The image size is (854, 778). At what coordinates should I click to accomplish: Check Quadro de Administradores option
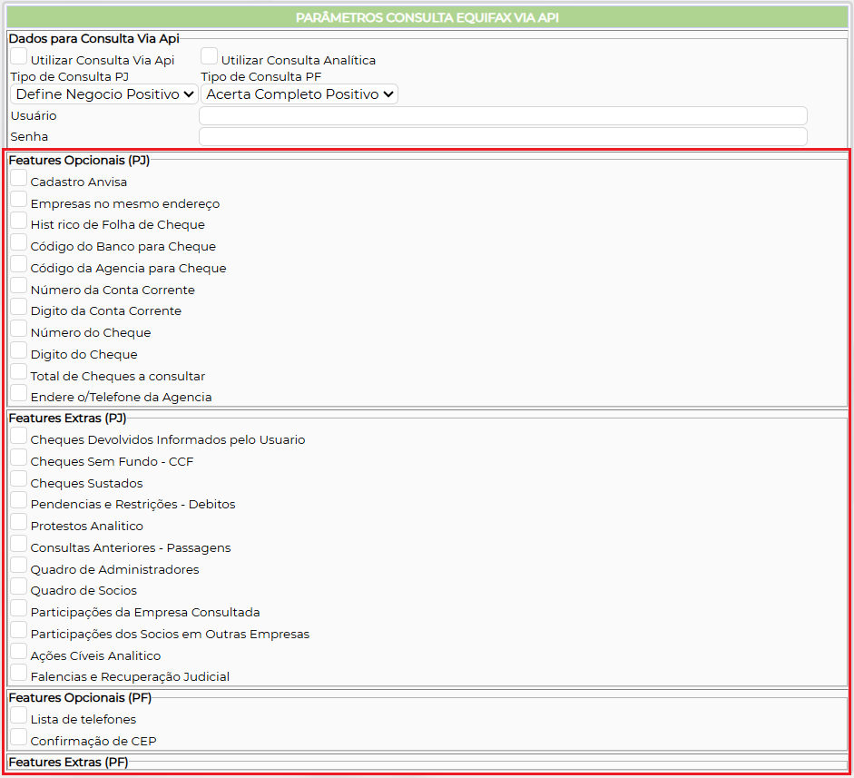click(x=18, y=566)
